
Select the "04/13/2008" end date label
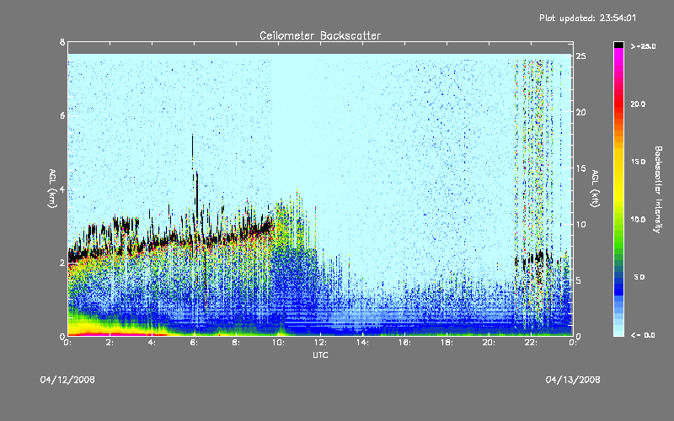[x=573, y=380]
